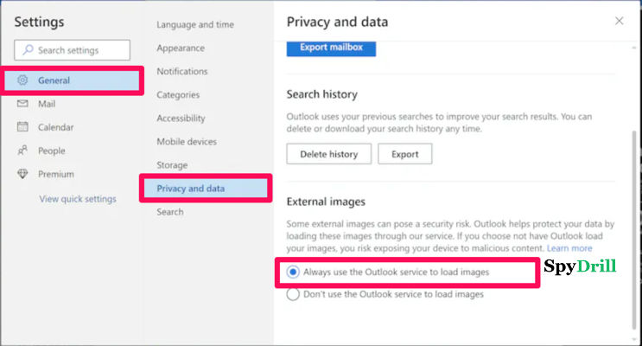Click the Settings title text
This screenshot has width=642, height=346.
pos(39,22)
